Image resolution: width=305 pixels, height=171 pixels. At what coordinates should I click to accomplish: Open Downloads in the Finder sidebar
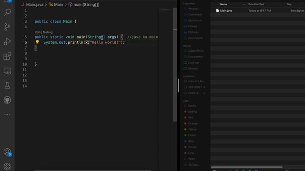(195, 15)
